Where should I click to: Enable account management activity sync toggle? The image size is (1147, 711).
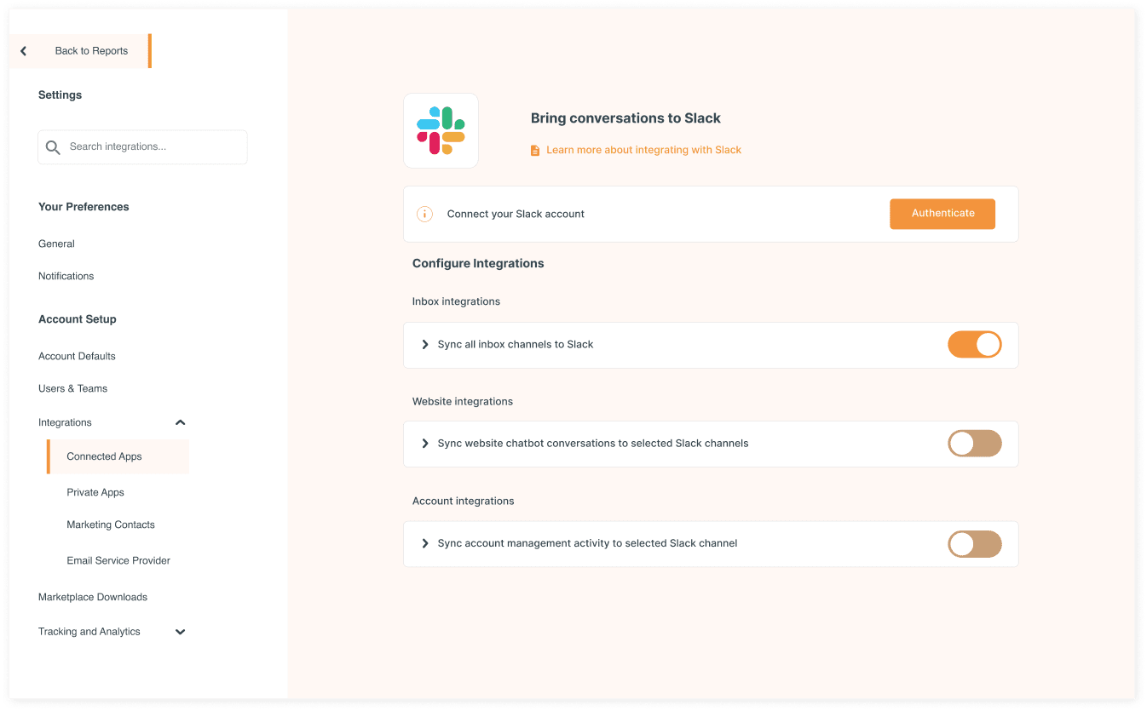pyautogui.click(x=975, y=544)
